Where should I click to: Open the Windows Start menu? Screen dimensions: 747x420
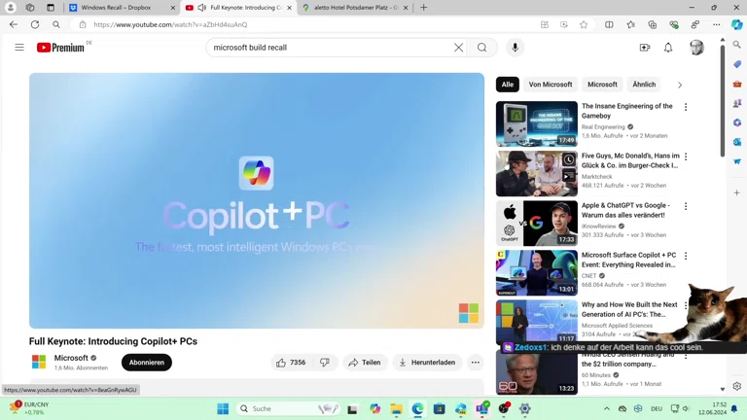pos(223,409)
